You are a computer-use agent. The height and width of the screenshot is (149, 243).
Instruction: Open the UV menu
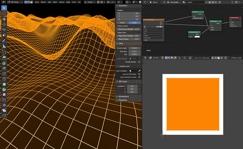(x=79, y=2)
